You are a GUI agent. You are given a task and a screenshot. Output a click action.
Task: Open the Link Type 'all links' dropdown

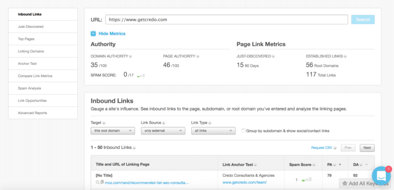(x=213, y=131)
